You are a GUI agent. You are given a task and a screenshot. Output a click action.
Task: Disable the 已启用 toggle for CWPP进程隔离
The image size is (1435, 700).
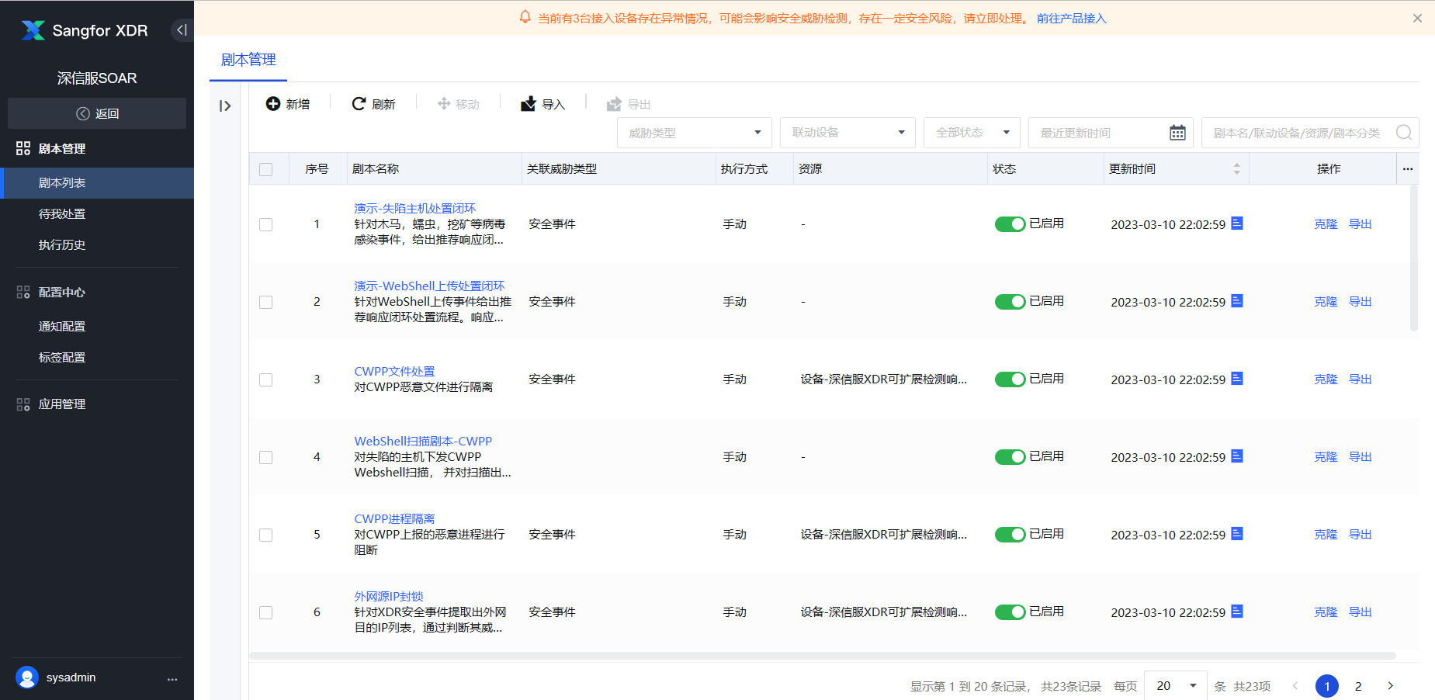click(1010, 534)
